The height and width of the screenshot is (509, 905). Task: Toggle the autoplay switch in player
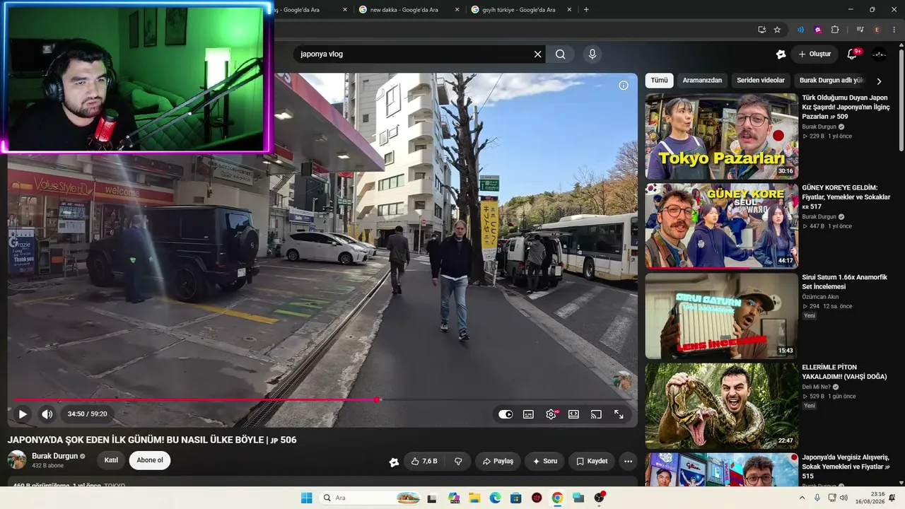pyautogui.click(x=506, y=414)
